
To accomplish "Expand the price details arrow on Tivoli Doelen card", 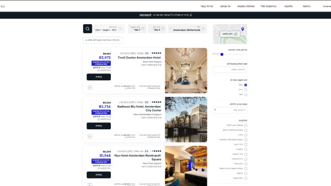I will [90, 87].
